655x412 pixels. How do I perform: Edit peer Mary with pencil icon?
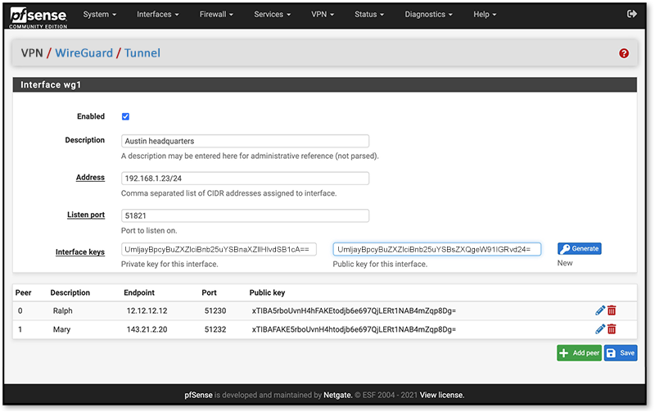[600, 329]
